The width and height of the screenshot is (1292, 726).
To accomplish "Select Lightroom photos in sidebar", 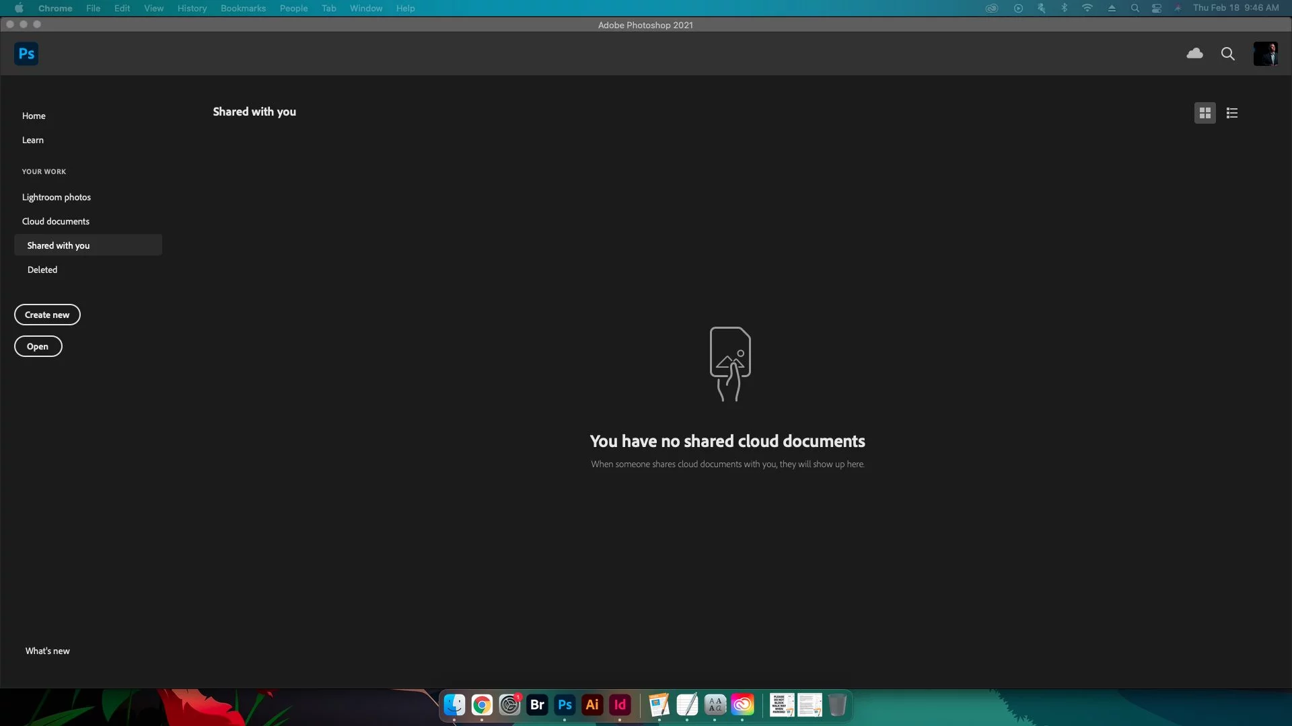I will tap(56, 197).
